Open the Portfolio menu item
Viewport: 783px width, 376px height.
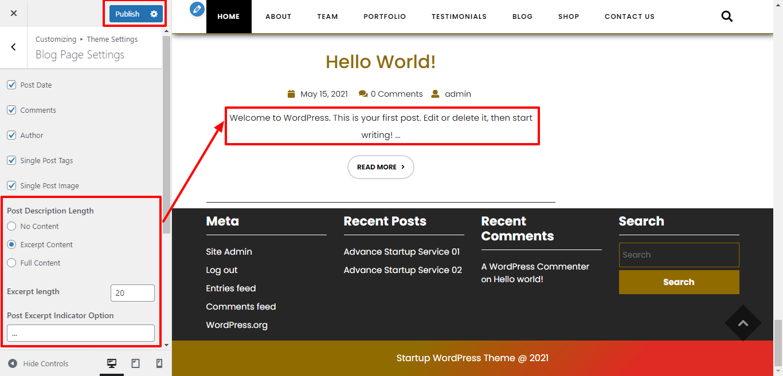click(385, 17)
